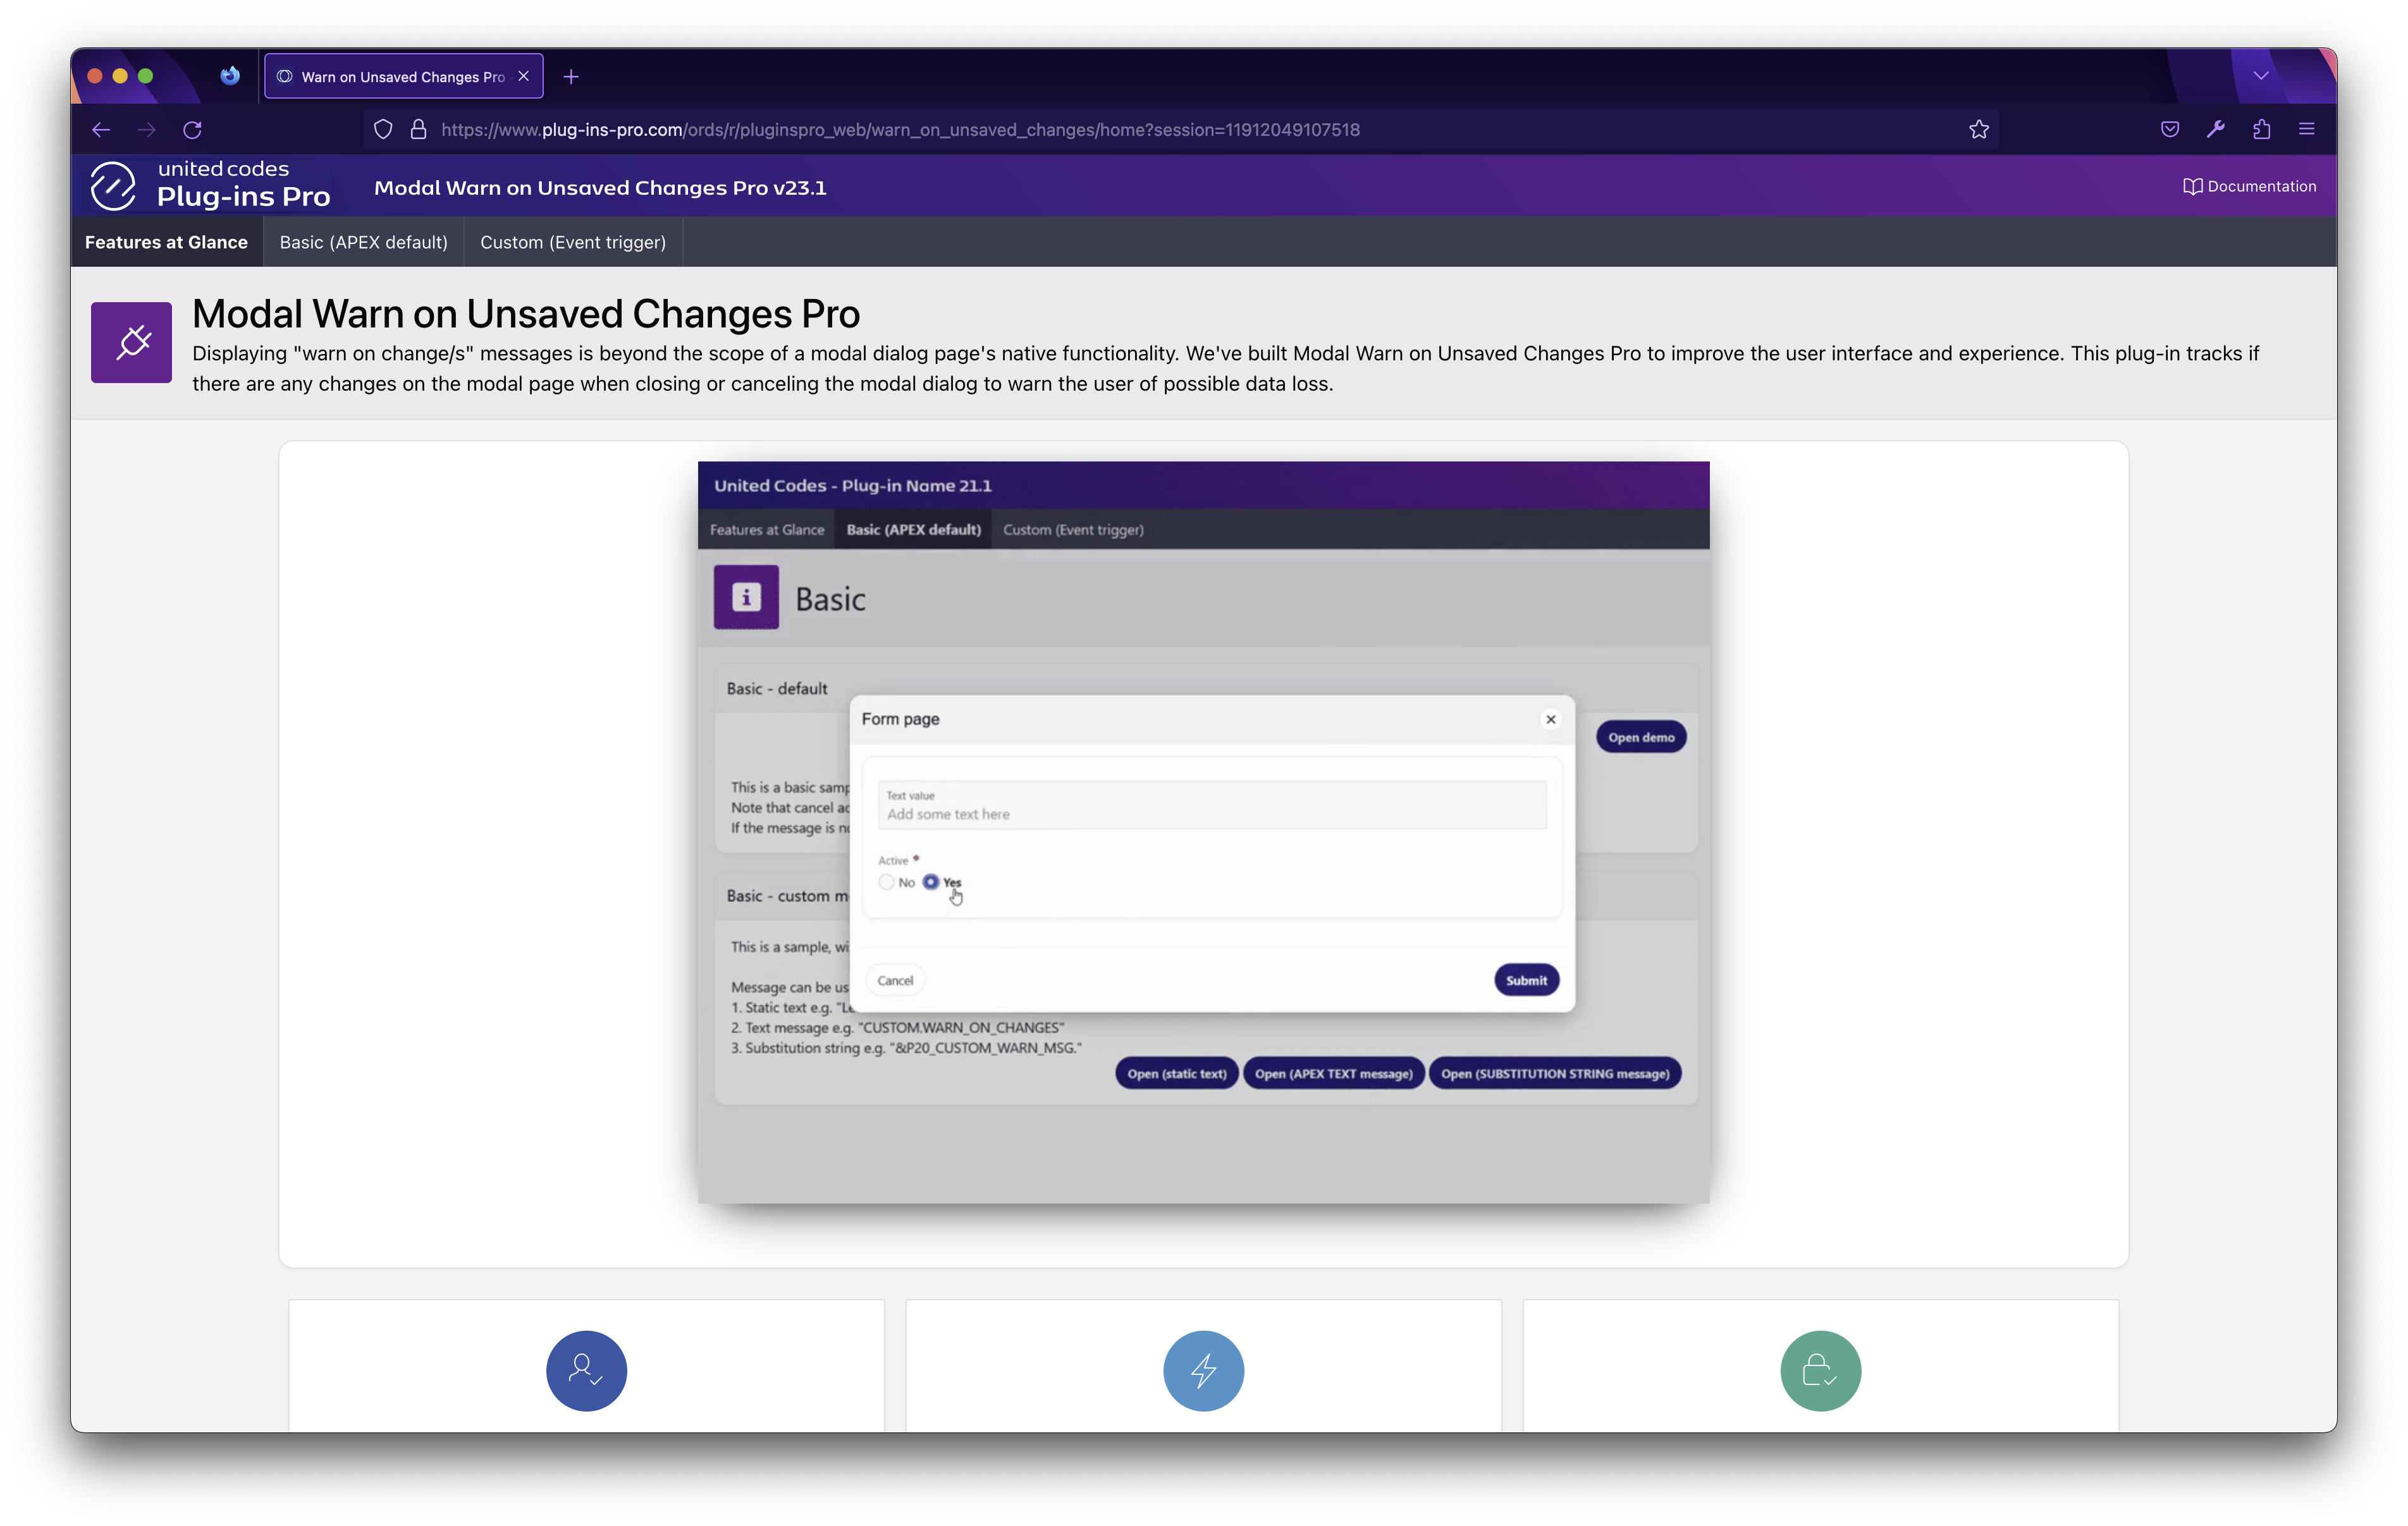Click the purple plug icon
Image resolution: width=2408 pixels, height=1526 pixels.
[x=132, y=343]
